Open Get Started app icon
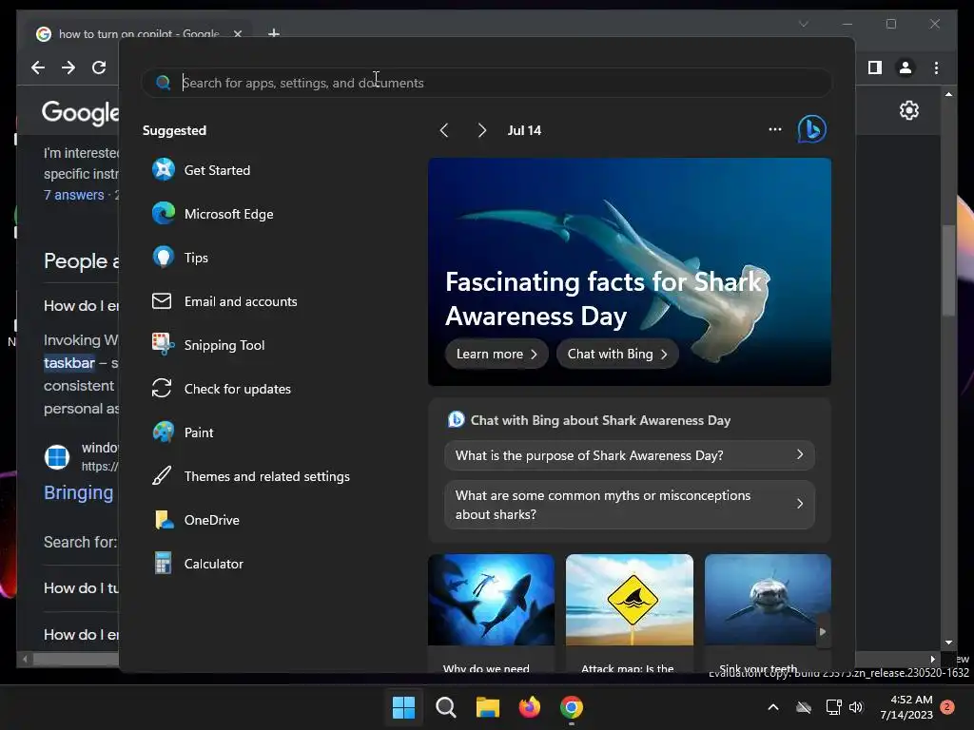Image resolution: width=974 pixels, height=730 pixels. pyautogui.click(x=164, y=169)
